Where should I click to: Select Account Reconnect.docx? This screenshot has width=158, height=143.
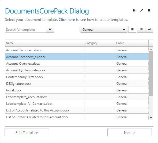tap(77, 50)
